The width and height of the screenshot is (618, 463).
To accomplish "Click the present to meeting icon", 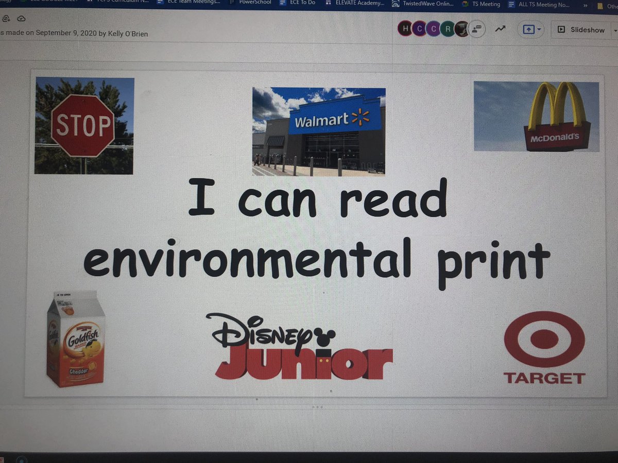I will coord(528,30).
